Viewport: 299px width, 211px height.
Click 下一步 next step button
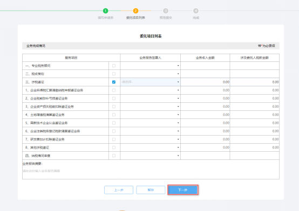coord(182,190)
